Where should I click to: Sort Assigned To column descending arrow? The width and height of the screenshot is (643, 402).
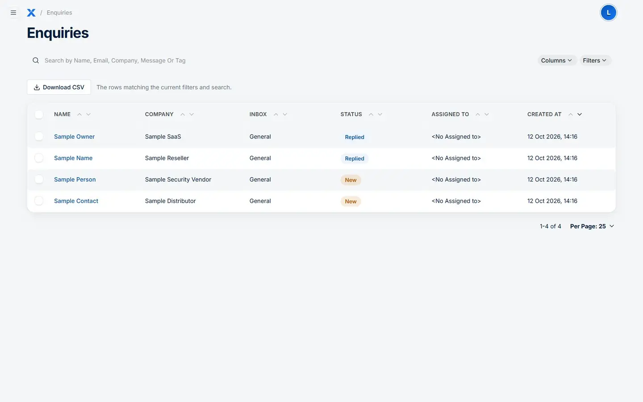[487, 114]
